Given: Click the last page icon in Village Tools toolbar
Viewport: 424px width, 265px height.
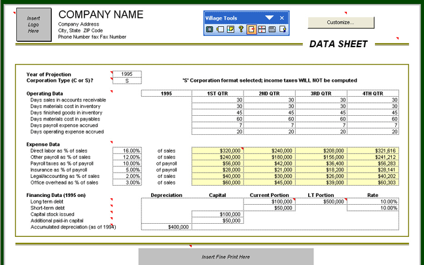Looking at the screenshot, I should [283, 29].
